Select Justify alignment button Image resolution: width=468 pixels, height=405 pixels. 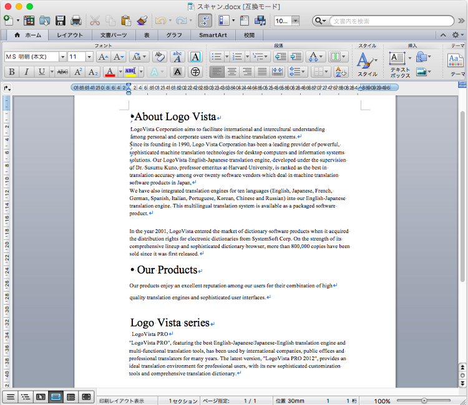262,72
